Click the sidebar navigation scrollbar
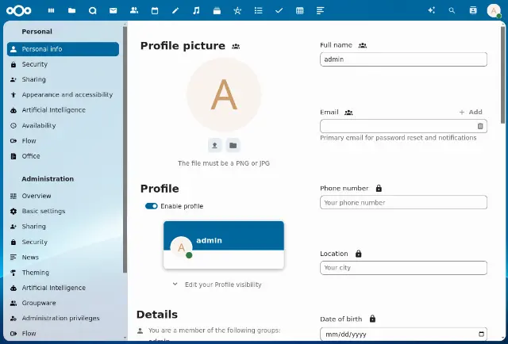The image size is (508, 344). pos(125,150)
